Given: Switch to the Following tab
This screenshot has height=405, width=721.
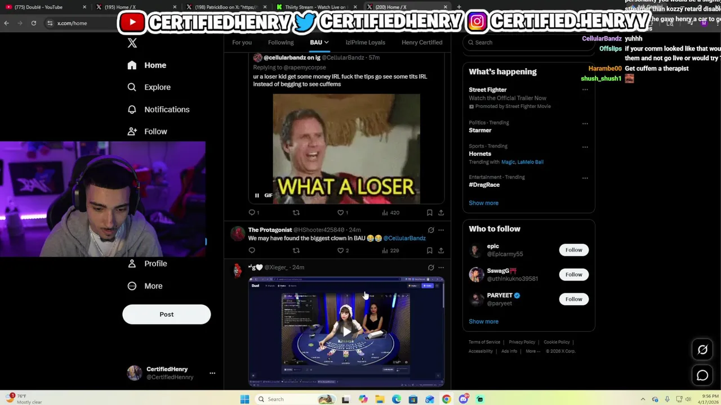Looking at the screenshot, I should pyautogui.click(x=281, y=43).
